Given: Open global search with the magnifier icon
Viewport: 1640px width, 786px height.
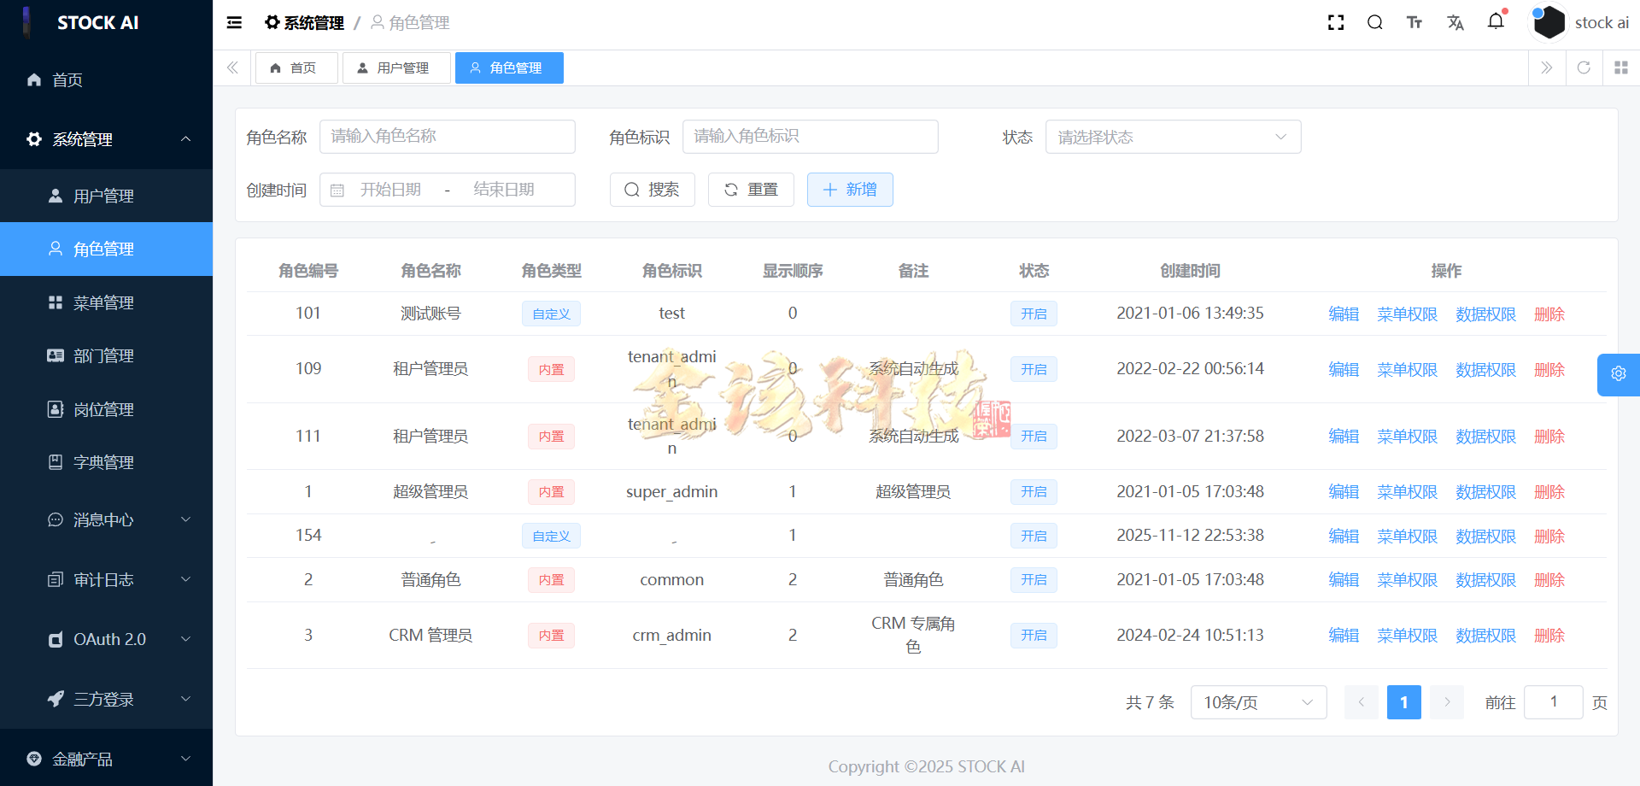Looking at the screenshot, I should [1374, 22].
